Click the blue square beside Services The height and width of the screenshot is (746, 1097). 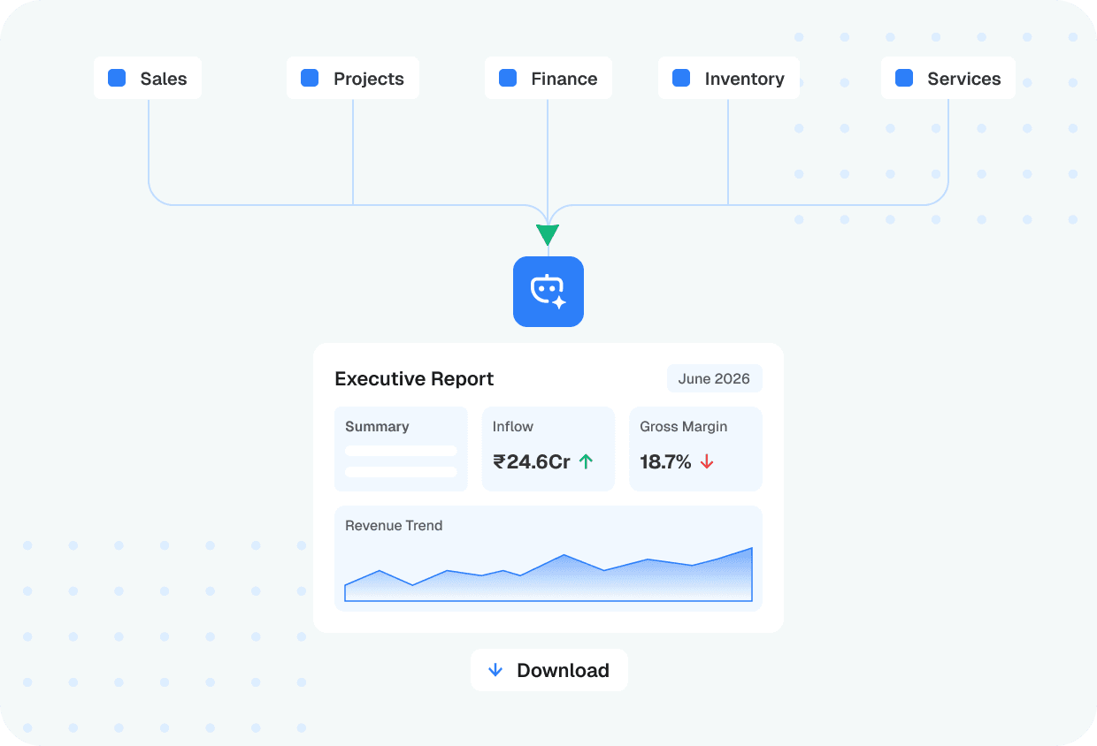[x=904, y=78]
